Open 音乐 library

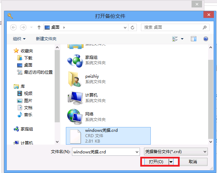click(28, 115)
